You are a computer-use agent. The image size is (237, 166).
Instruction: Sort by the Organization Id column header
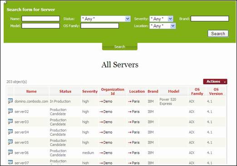point(113,92)
